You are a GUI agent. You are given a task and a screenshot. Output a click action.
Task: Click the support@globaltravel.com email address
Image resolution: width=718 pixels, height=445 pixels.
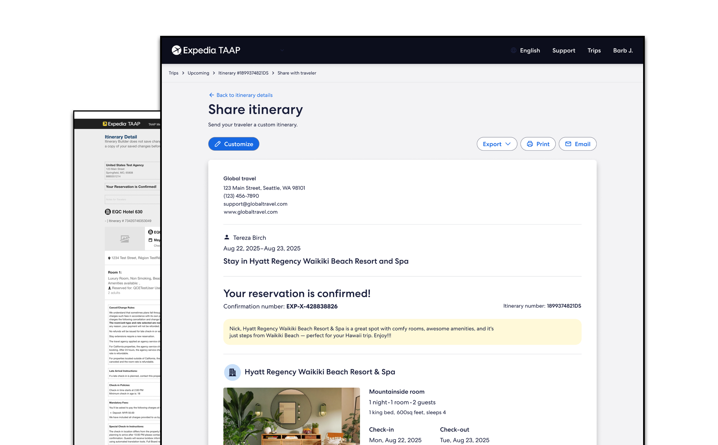tap(255, 204)
